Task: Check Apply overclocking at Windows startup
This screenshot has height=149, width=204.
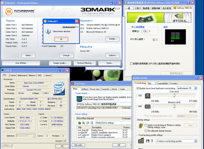Action: (x=146, y=125)
